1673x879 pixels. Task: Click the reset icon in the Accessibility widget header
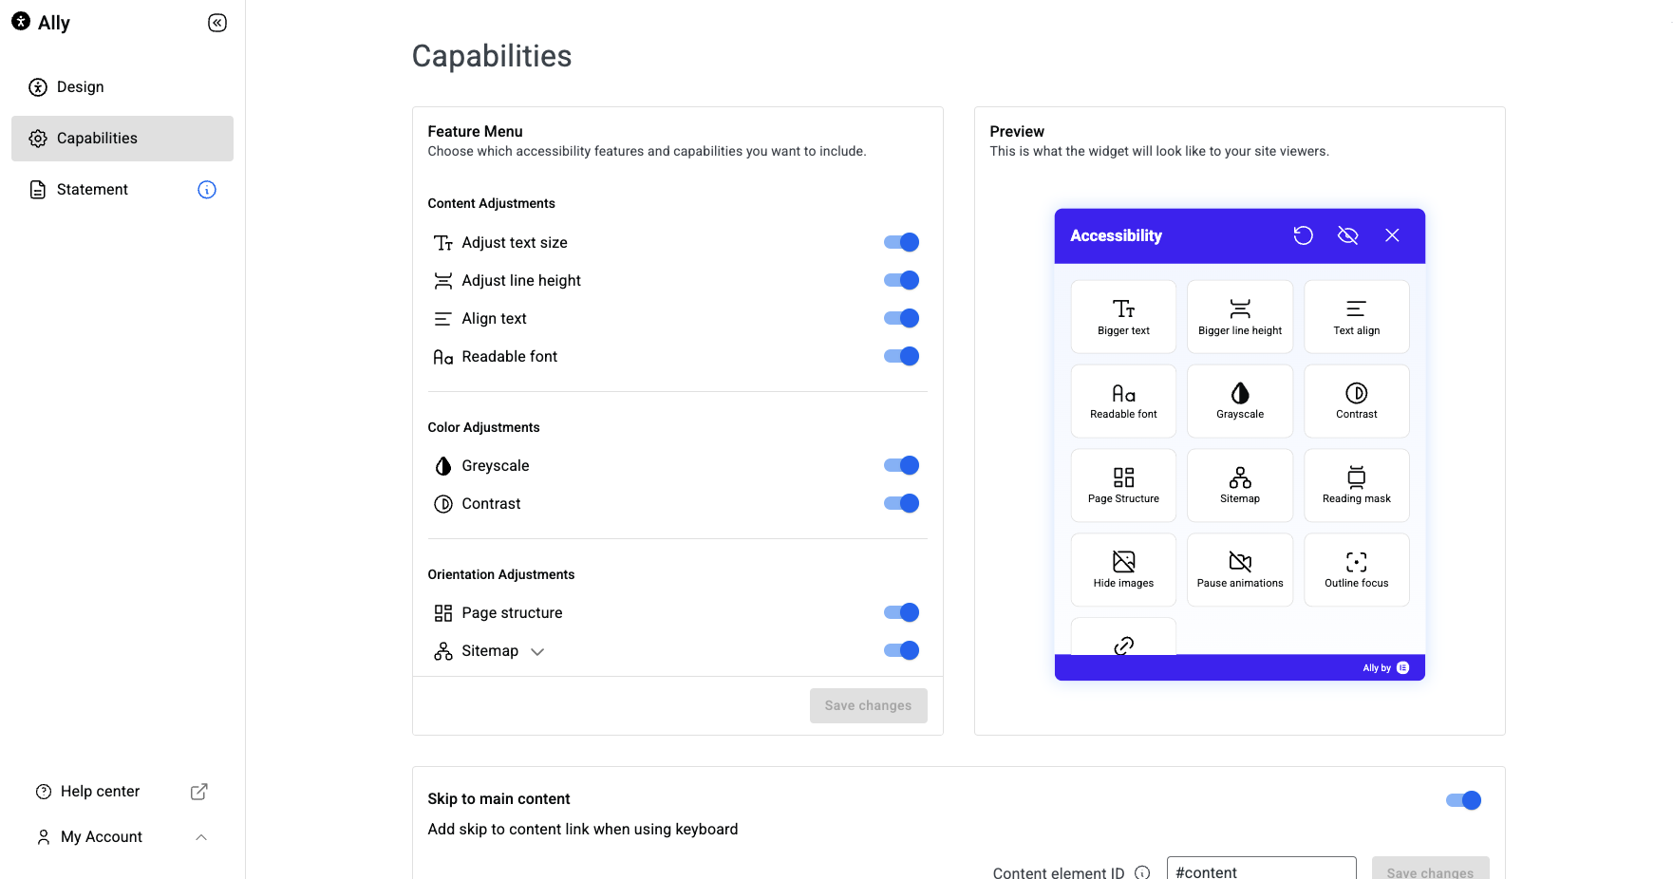tap(1303, 235)
